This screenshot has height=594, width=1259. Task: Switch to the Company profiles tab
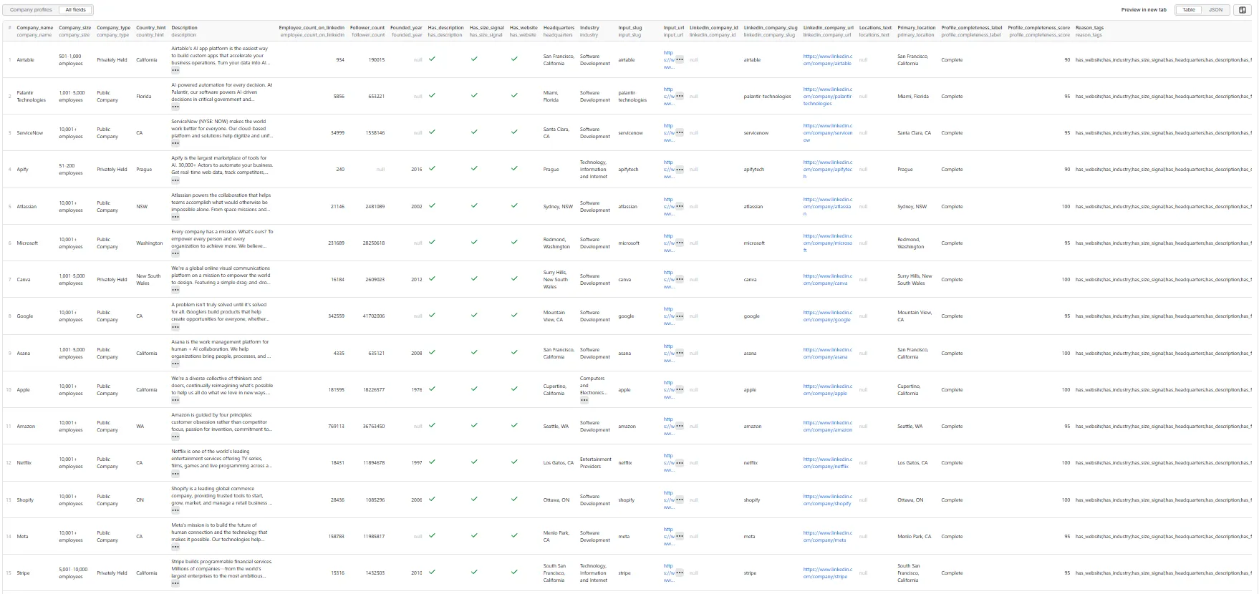click(31, 10)
